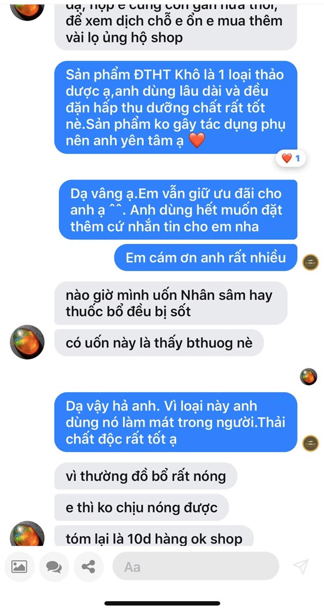Focus the 'Aa' message input field
This screenshot has height=612, width=324.
tap(196, 567)
